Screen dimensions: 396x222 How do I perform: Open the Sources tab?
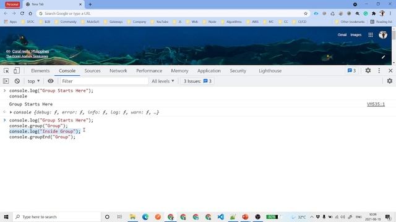coord(92,71)
